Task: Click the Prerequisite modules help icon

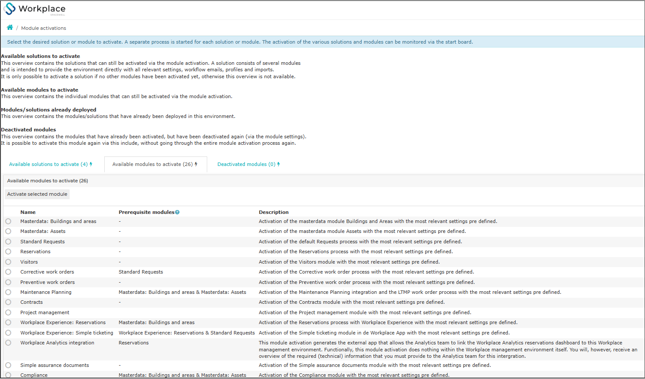Action: pos(177,212)
